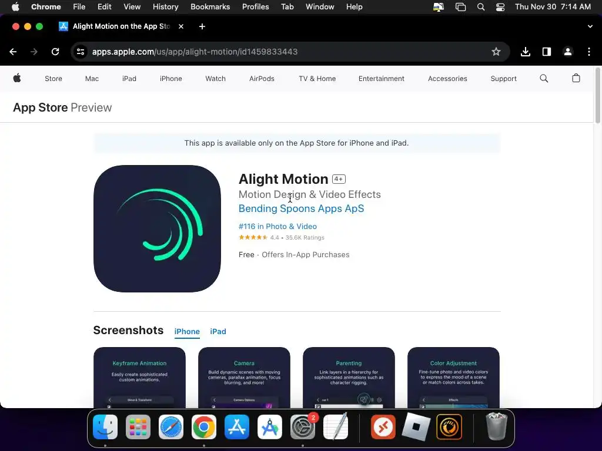
Task: Open Chrome from the dock
Action: coord(204,427)
